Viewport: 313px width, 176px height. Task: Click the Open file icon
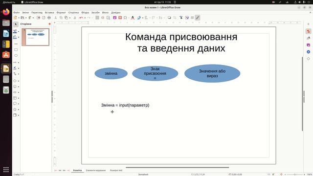[x=22, y=18]
